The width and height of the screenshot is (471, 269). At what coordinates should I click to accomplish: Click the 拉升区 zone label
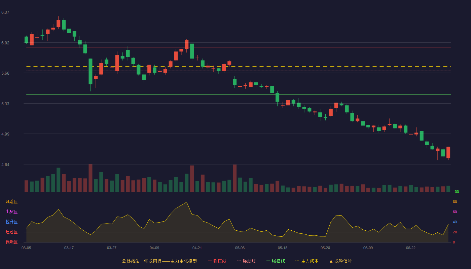pos(11,222)
